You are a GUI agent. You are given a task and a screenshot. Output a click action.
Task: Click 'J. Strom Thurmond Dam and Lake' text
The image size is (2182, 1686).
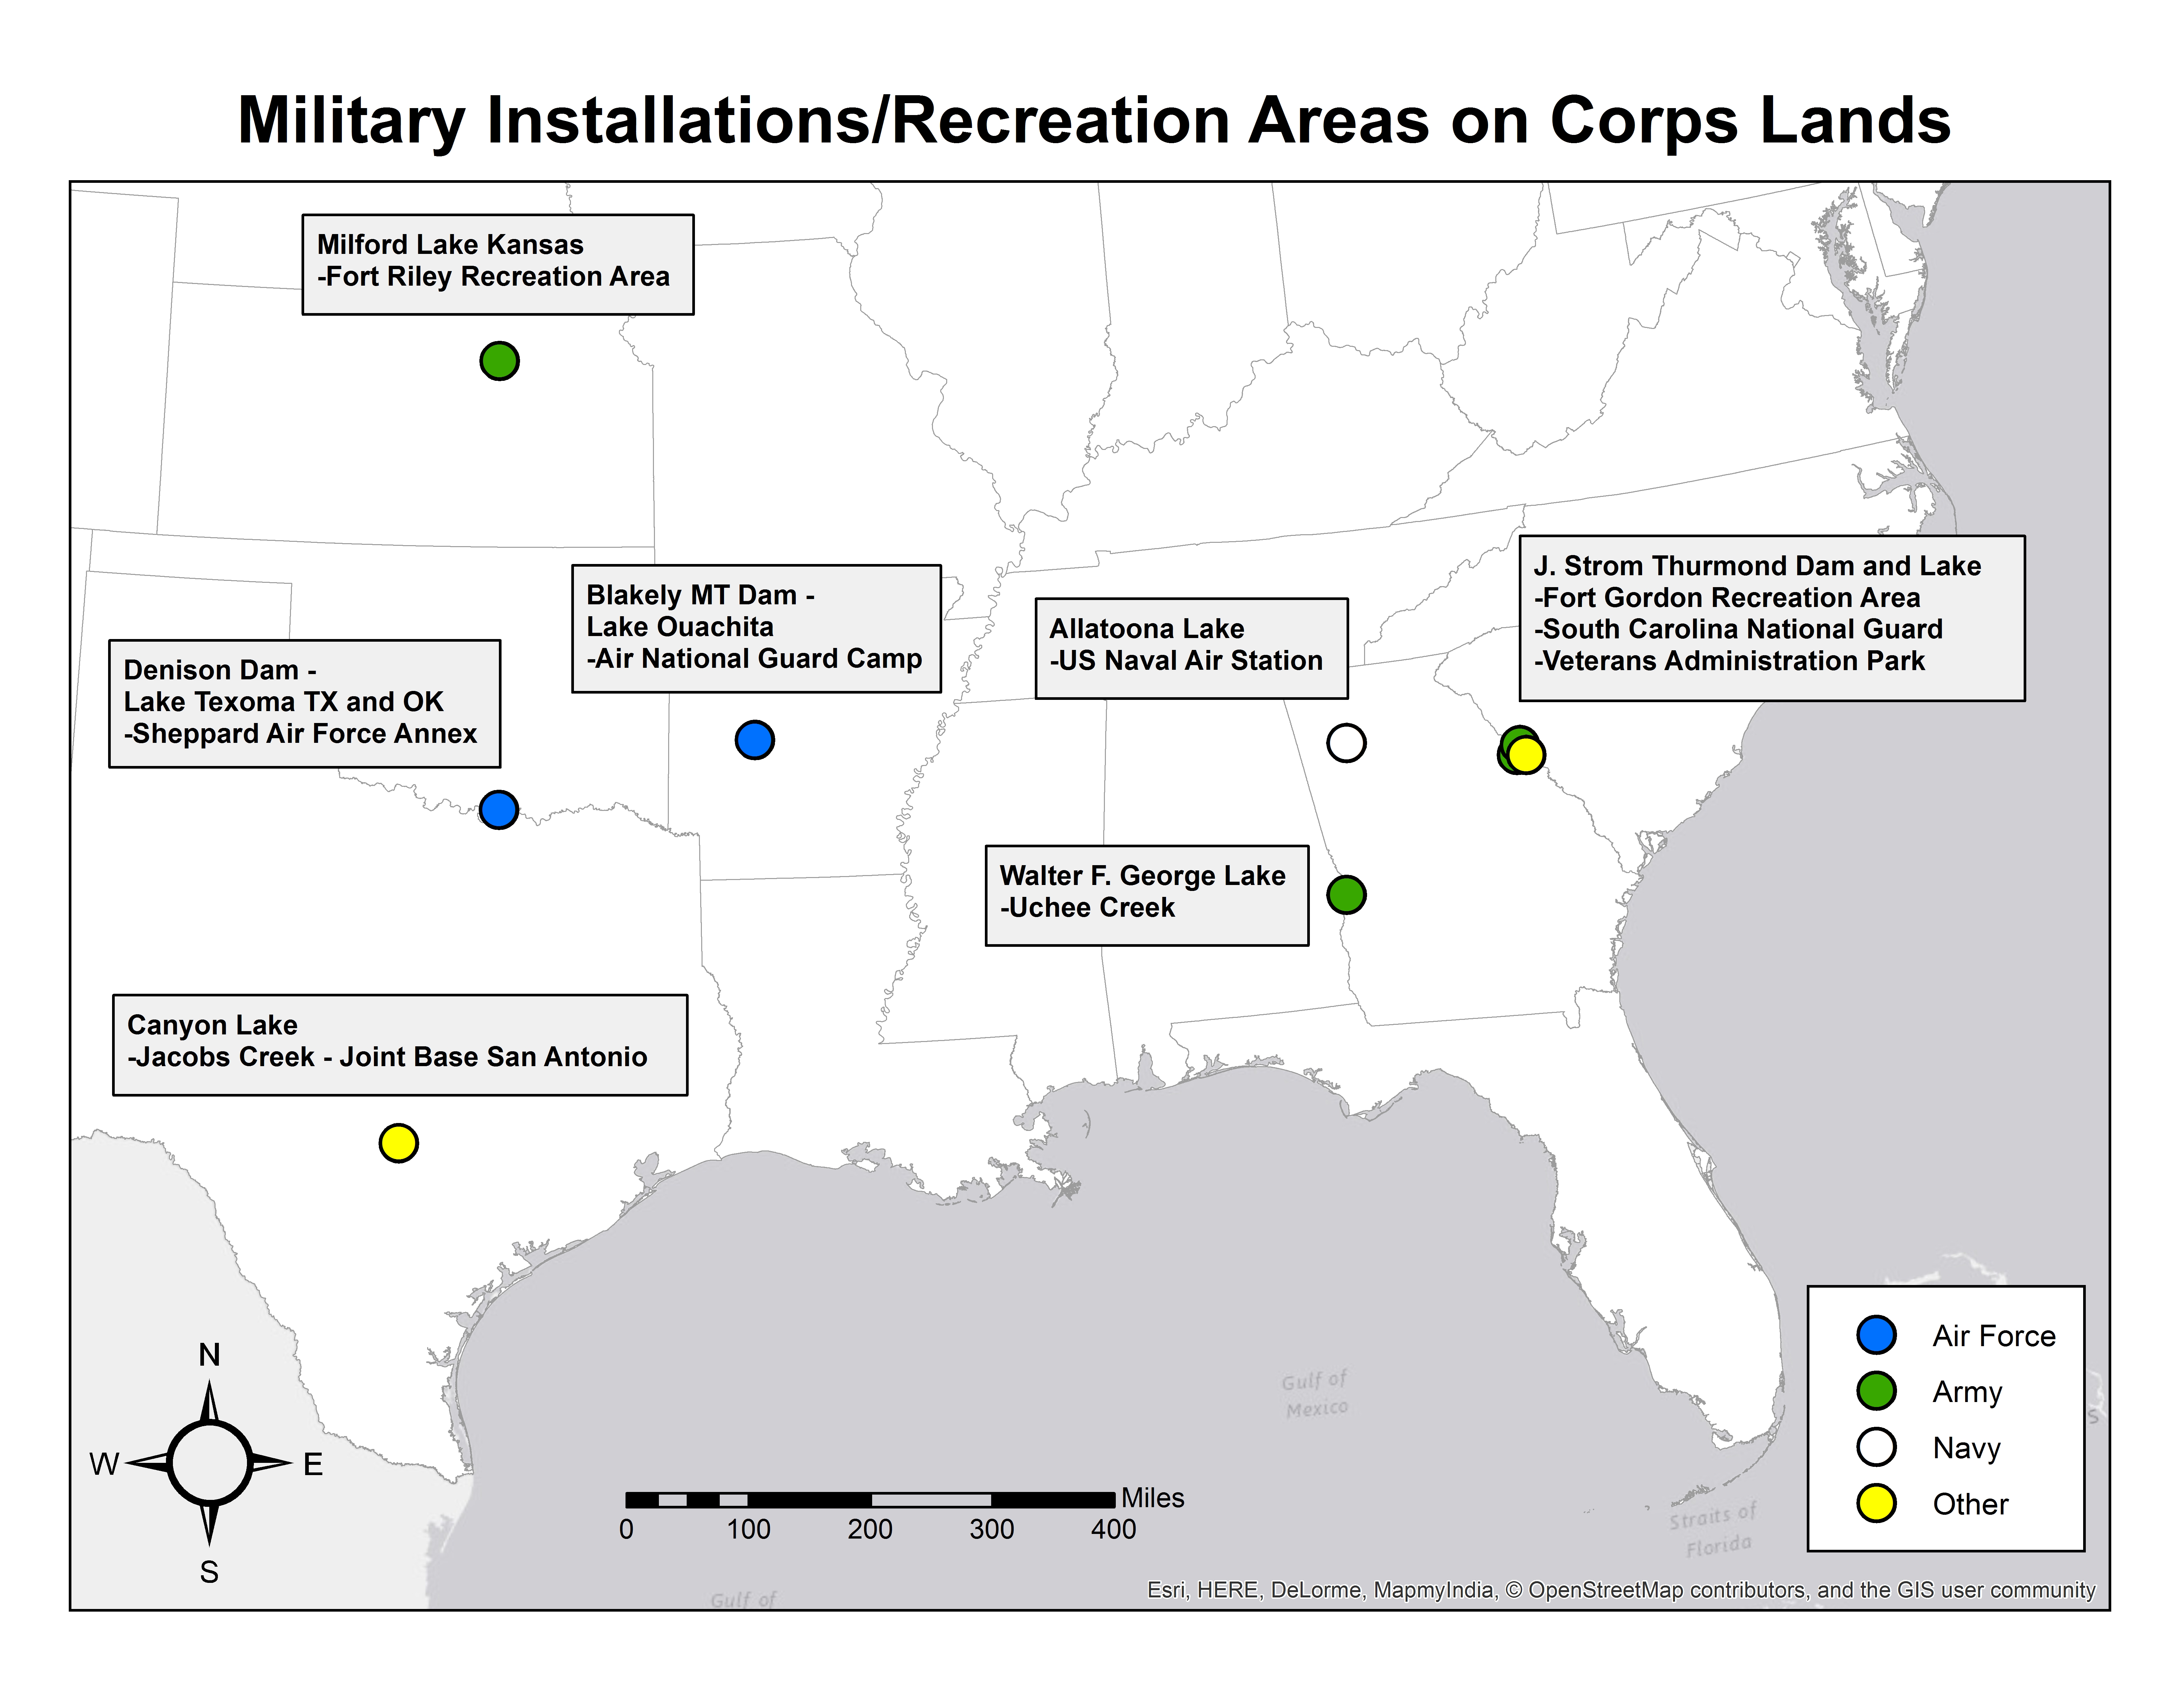click(1758, 566)
